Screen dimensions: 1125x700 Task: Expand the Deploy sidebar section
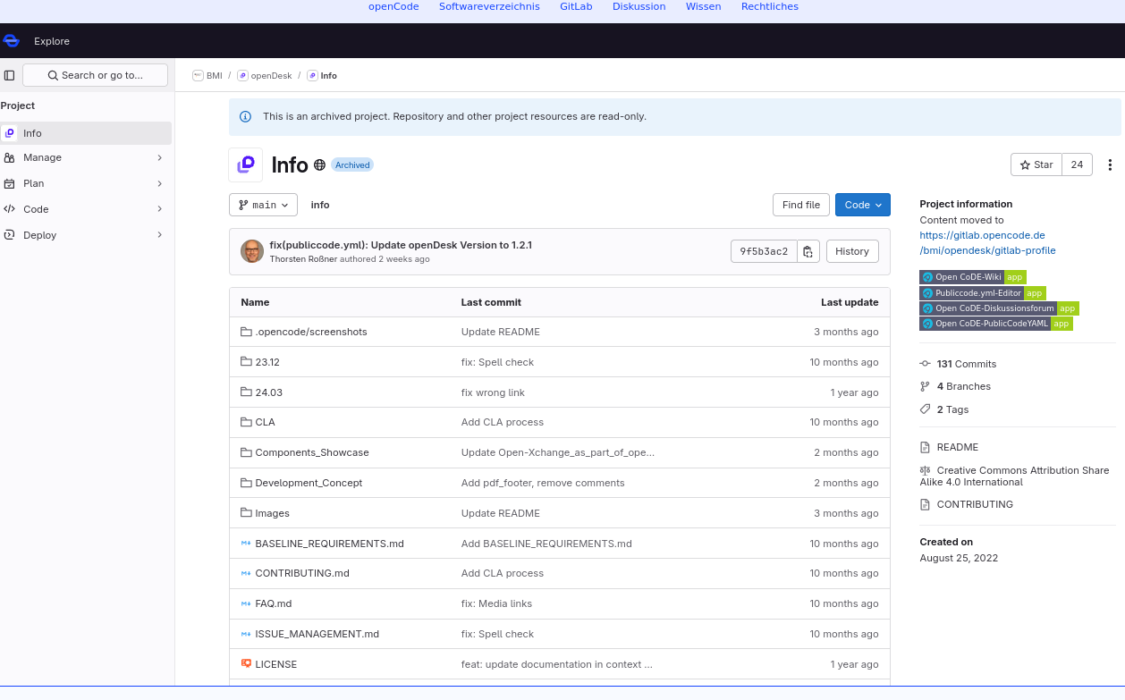(160, 235)
